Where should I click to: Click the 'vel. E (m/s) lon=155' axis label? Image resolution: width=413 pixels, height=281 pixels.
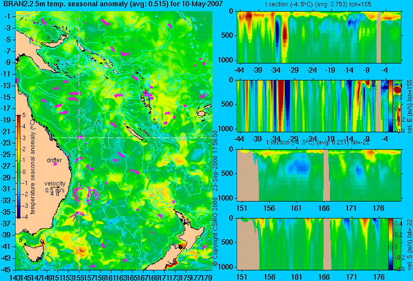(x=409, y=107)
